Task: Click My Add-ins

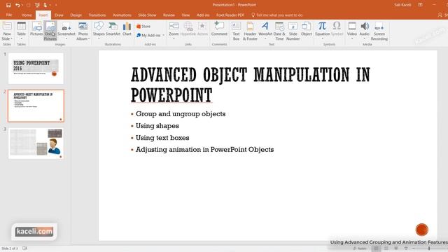Action: point(148,35)
